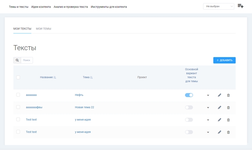The image size is (252, 150).
Task: Click the add-to-list icon in top bar
Action: (240, 6)
